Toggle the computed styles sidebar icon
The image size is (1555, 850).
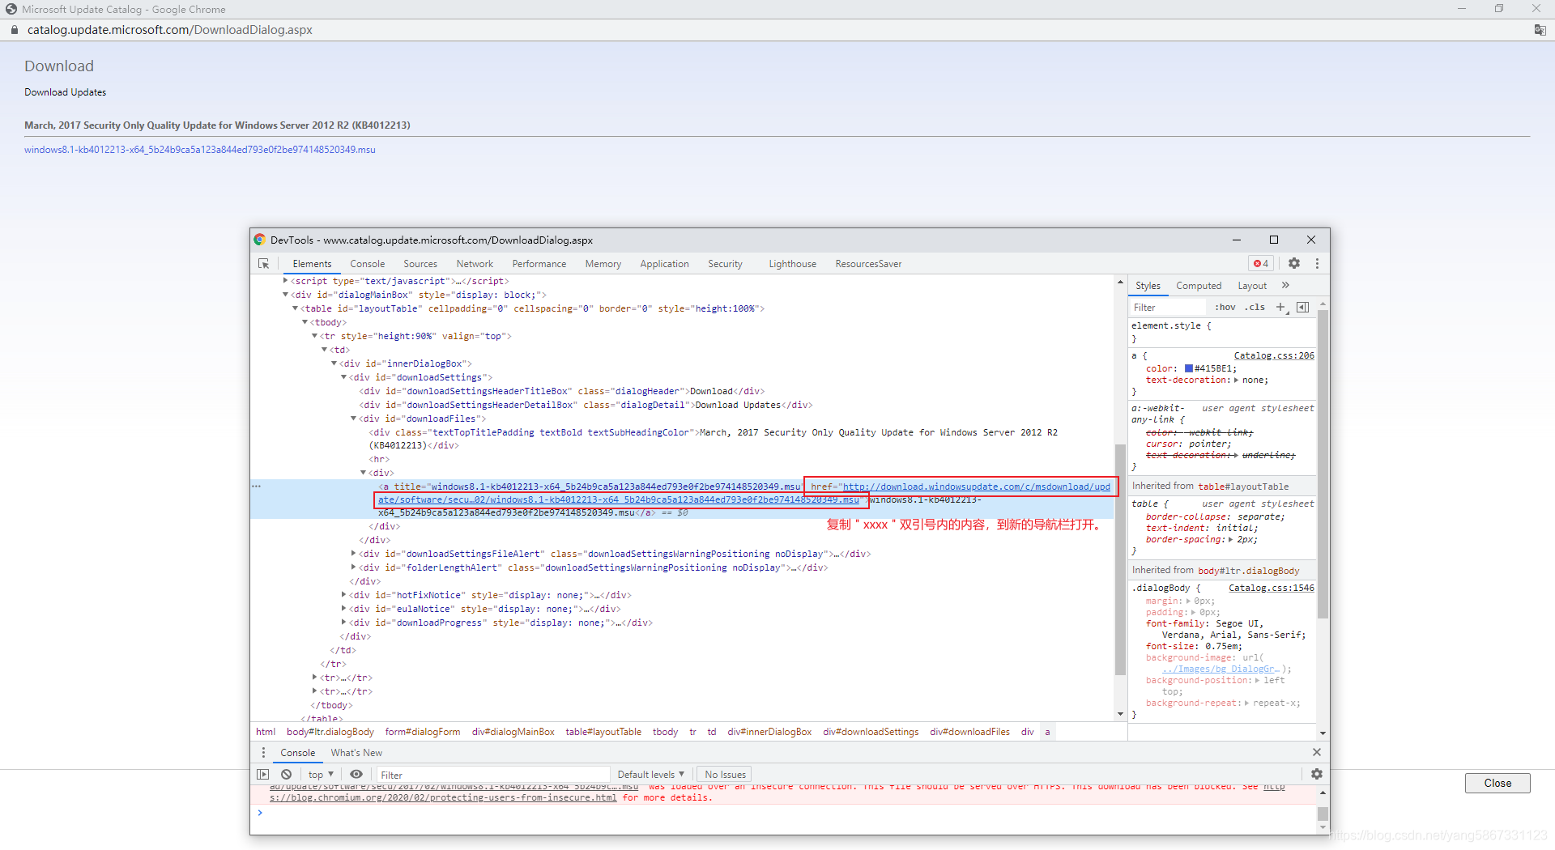click(1302, 308)
